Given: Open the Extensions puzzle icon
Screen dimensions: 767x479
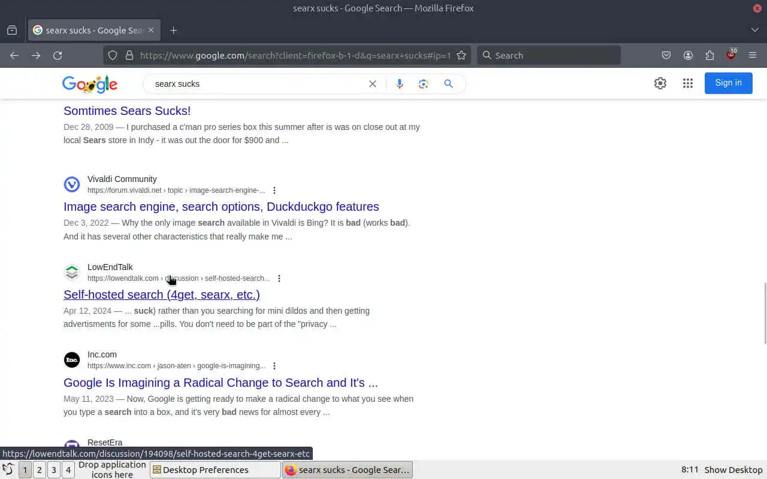Looking at the screenshot, I should pos(709,55).
